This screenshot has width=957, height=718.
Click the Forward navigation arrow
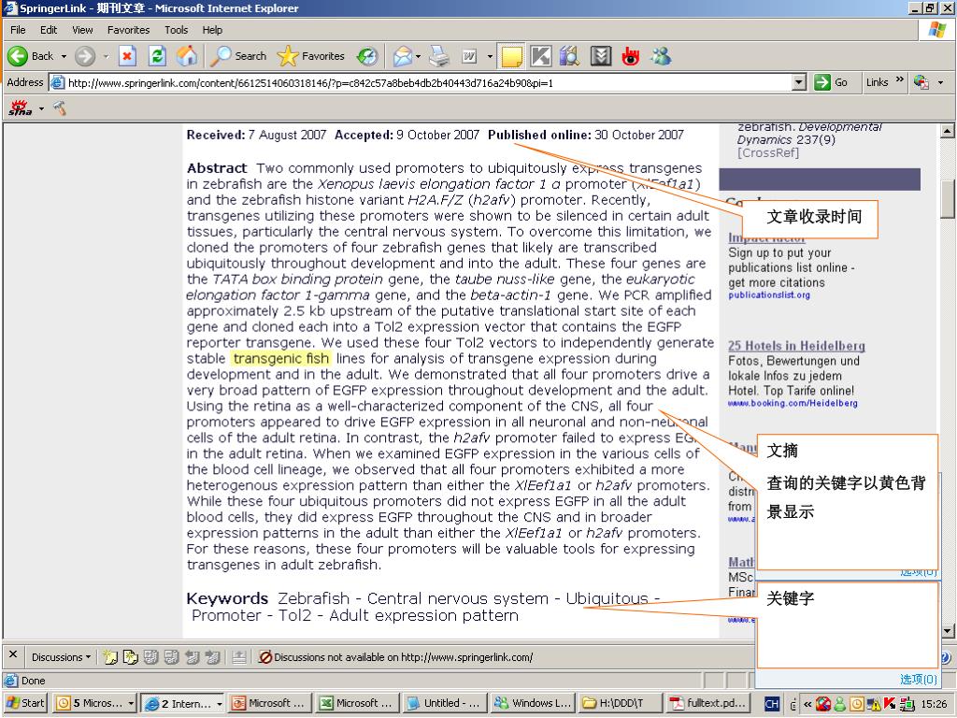coord(85,56)
